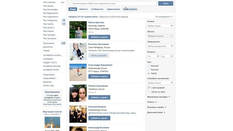Open the 'Выбор страны' region dropdown
Viewport: 233px width, 131px height.
[160, 26]
